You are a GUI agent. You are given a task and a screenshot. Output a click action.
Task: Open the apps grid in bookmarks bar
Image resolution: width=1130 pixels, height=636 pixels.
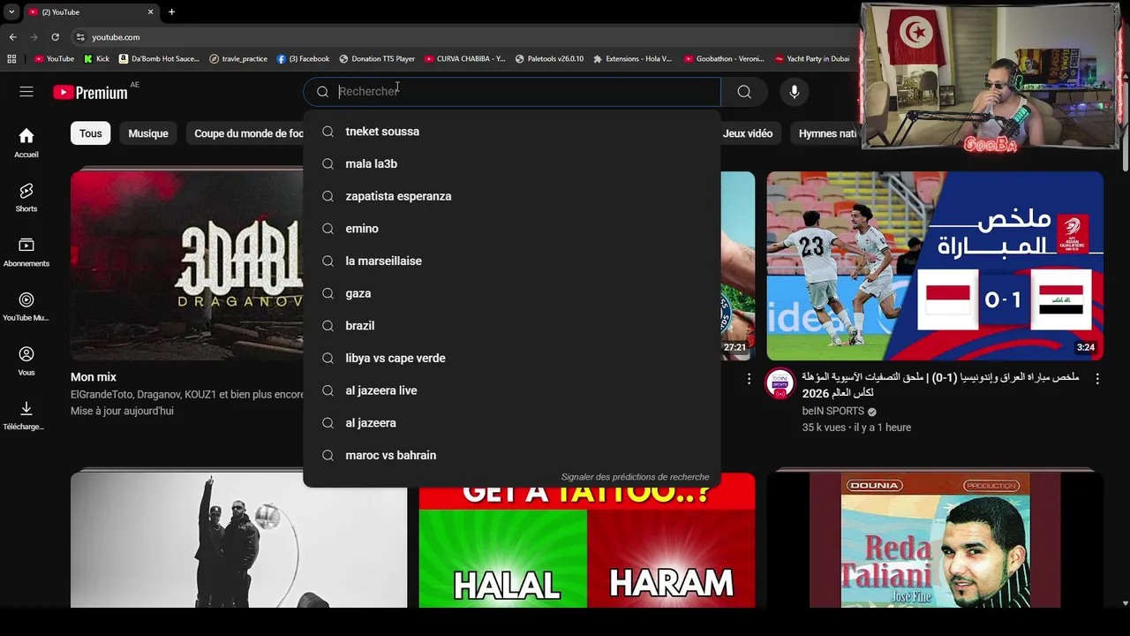pyautogui.click(x=11, y=59)
